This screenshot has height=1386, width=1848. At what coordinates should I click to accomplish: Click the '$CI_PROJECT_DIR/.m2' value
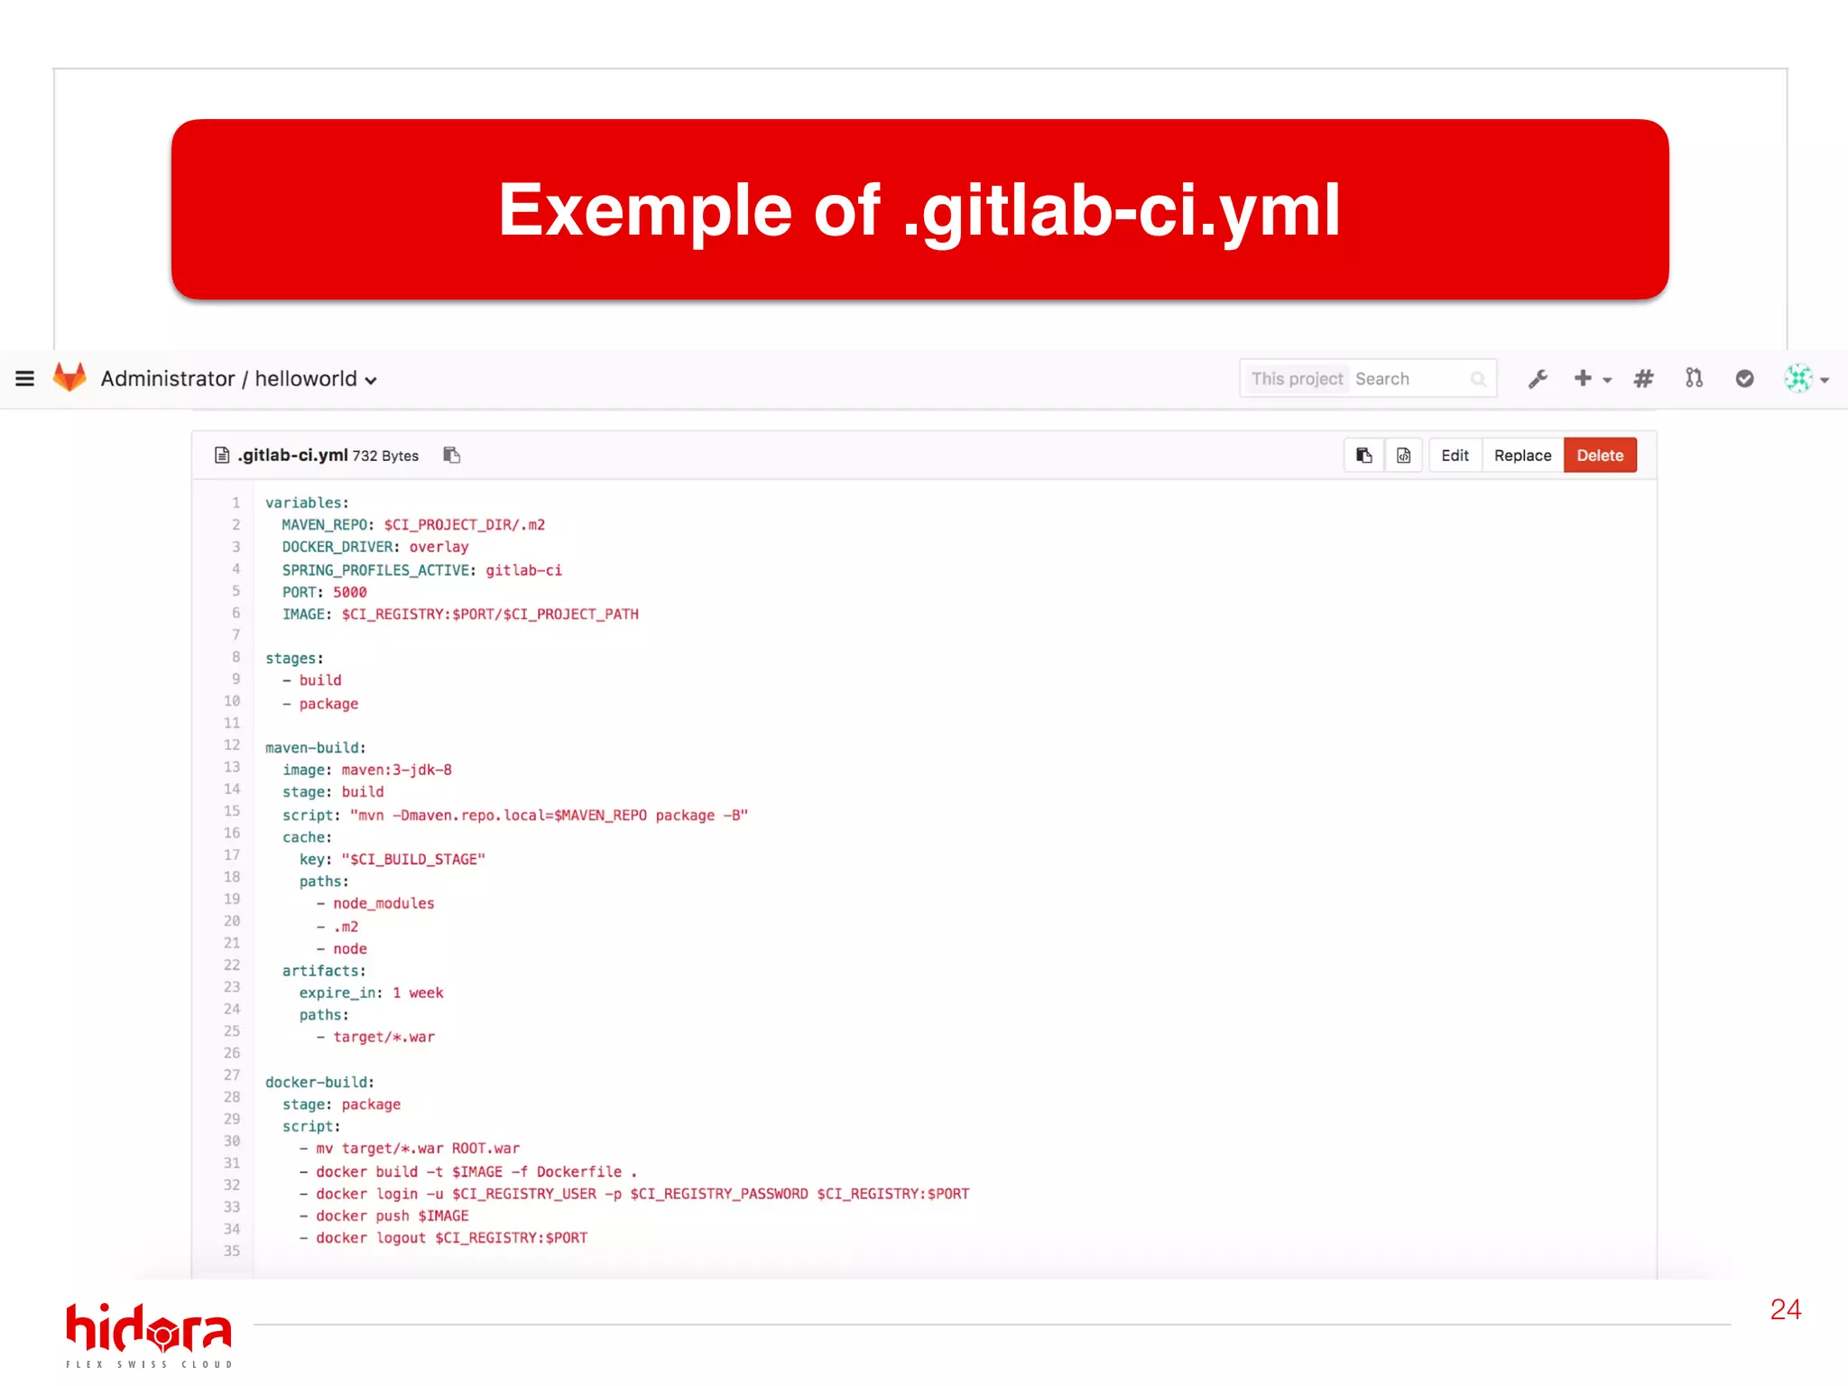coord(465,525)
